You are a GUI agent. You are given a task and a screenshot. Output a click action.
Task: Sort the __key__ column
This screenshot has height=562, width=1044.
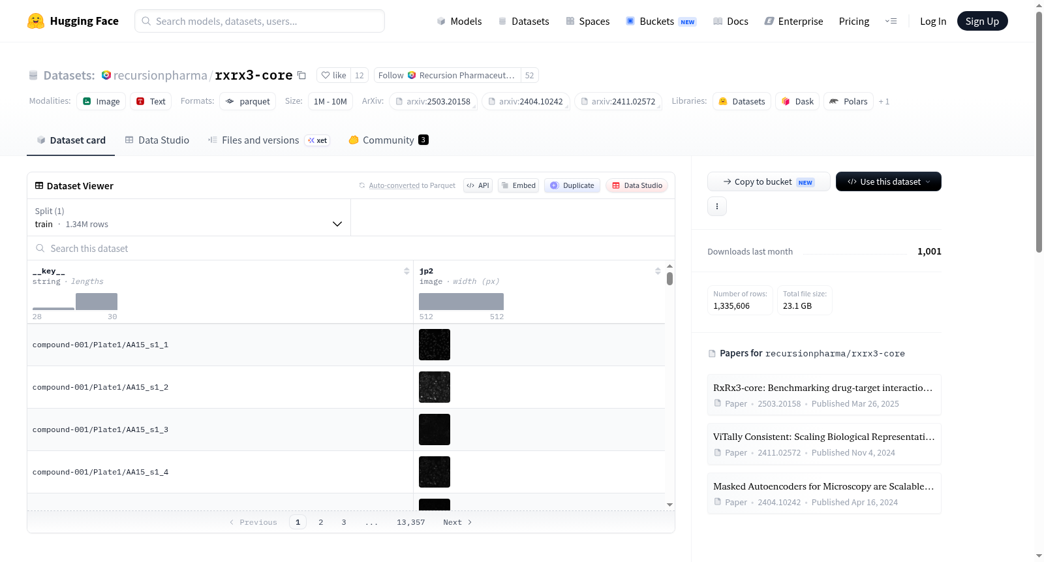[x=407, y=271]
